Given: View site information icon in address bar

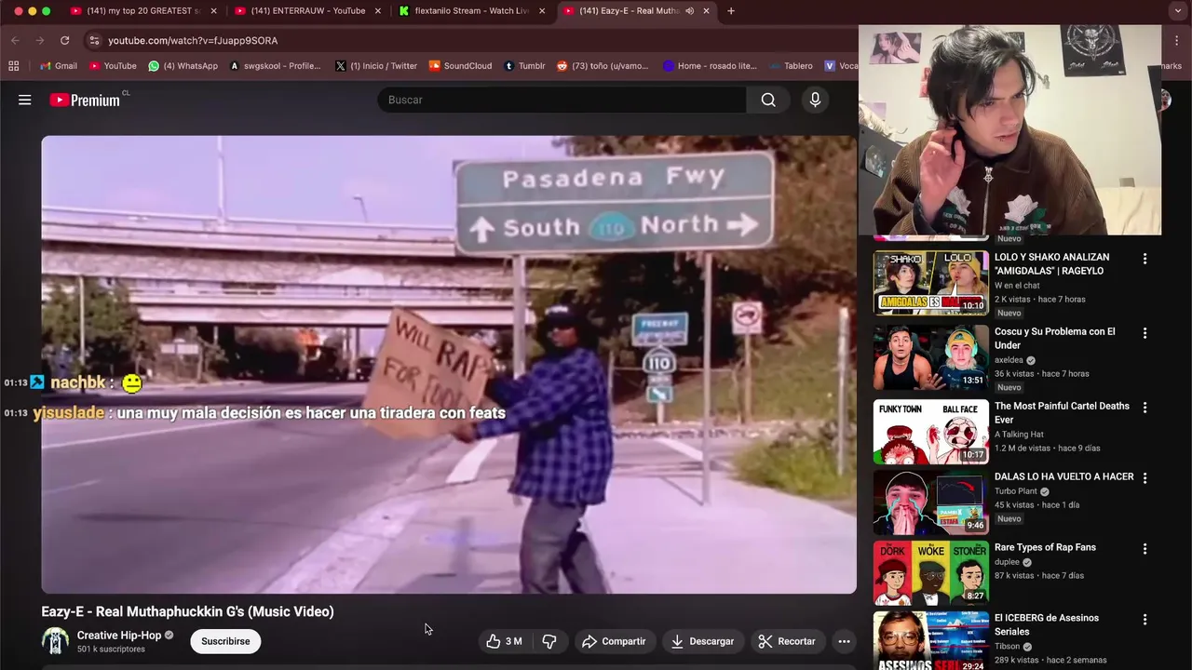Looking at the screenshot, I should [x=94, y=40].
